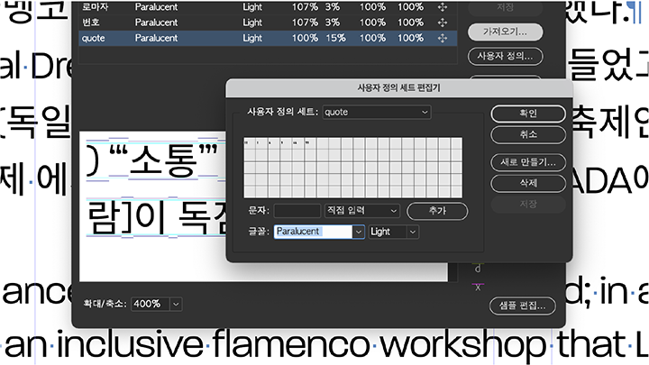
Task: Click the 400% zoom value field
Action: click(x=151, y=305)
